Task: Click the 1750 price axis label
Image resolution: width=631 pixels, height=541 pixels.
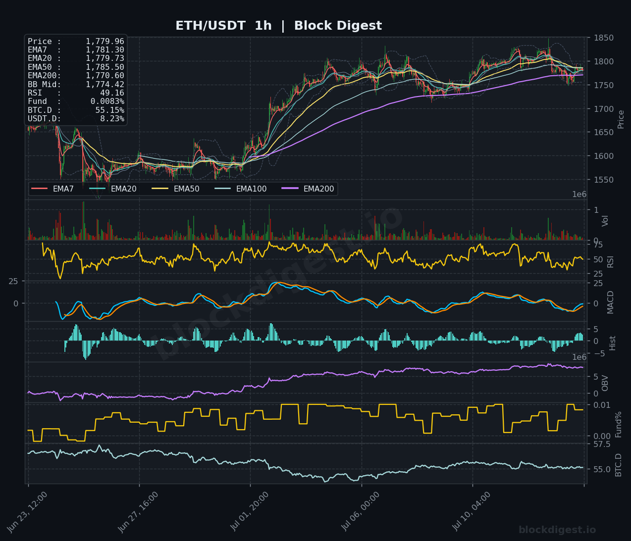Action: (x=604, y=85)
